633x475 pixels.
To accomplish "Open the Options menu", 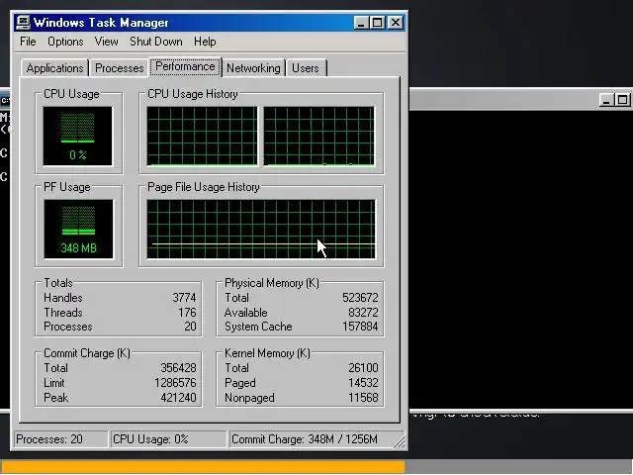I will (x=65, y=42).
